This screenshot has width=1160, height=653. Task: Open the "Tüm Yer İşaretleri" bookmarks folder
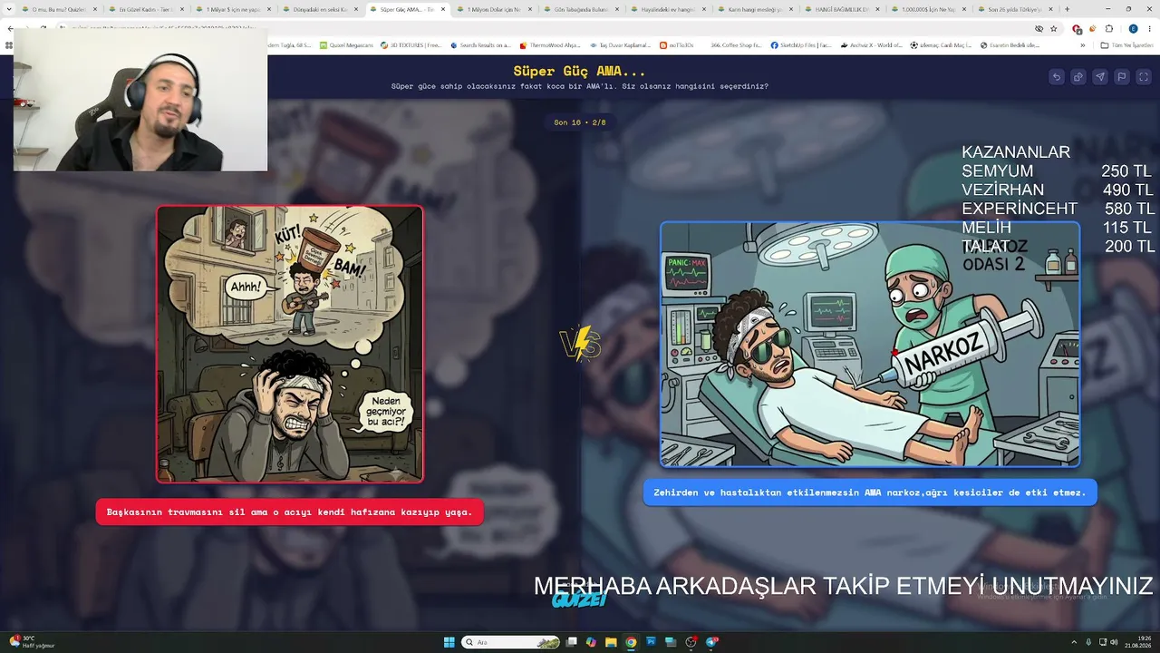click(x=1126, y=45)
